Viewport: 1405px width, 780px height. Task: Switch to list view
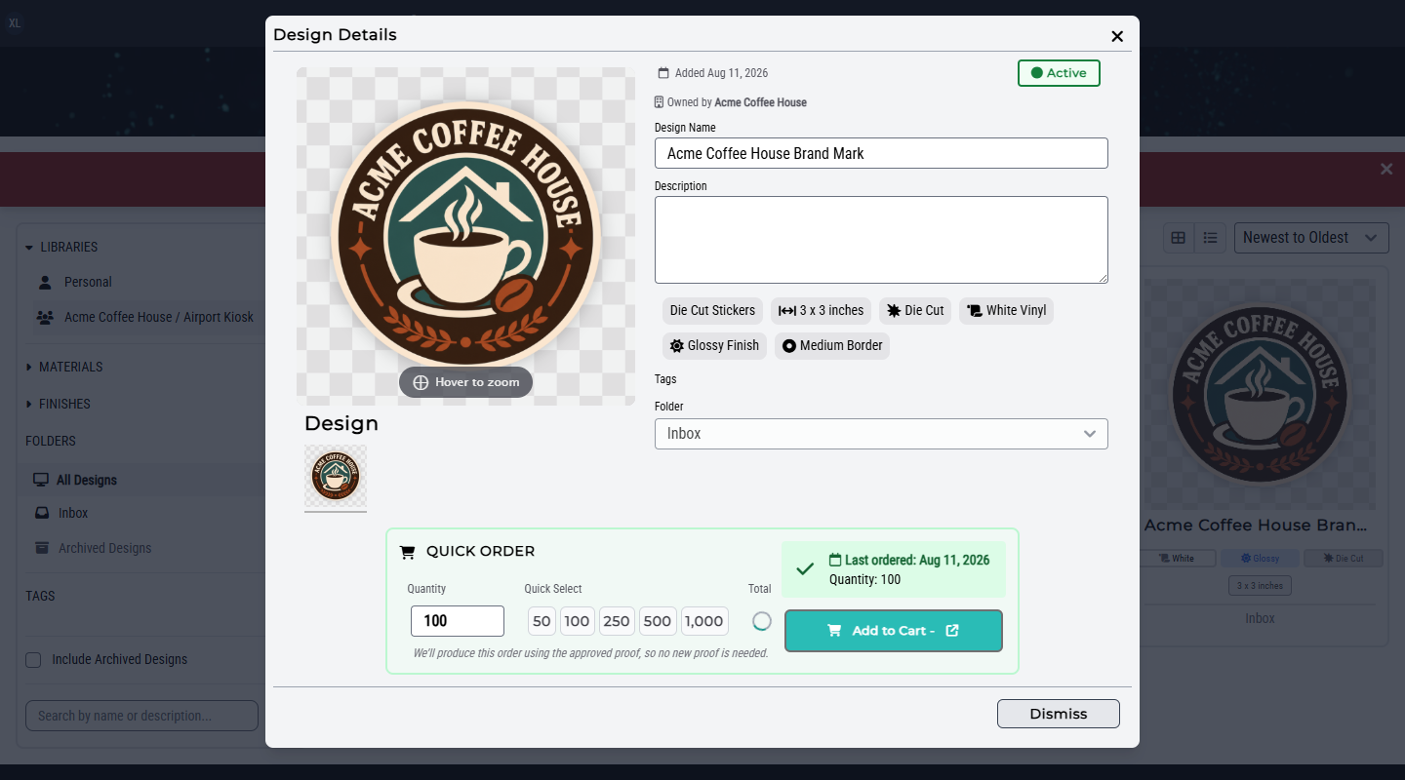(x=1211, y=238)
